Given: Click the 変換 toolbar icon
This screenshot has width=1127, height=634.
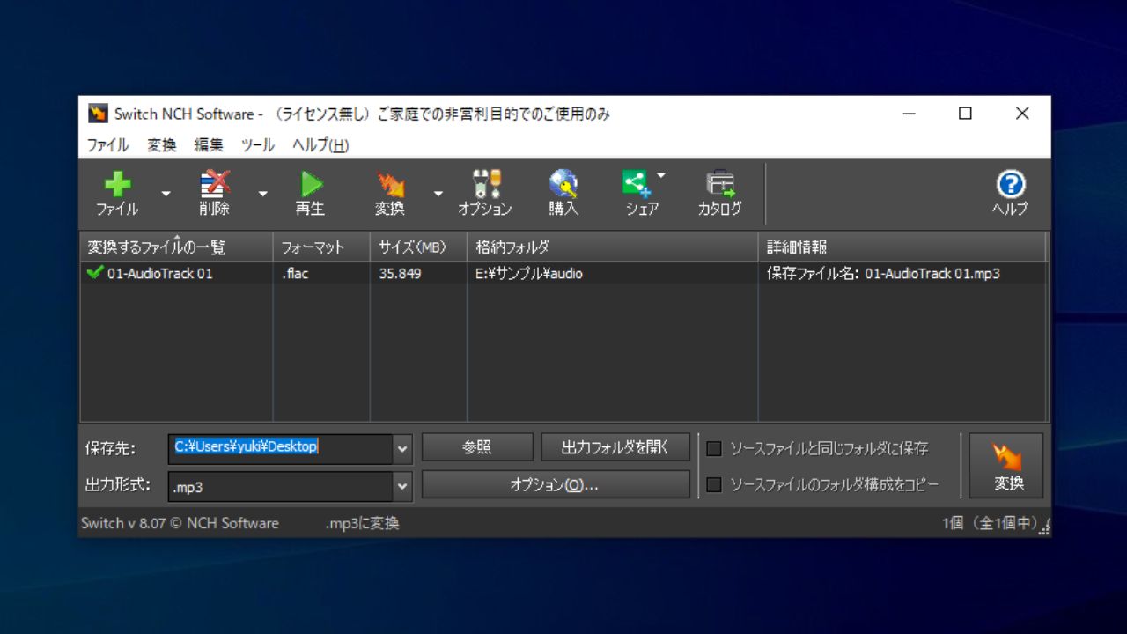Looking at the screenshot, I should (x=390, y=193).
